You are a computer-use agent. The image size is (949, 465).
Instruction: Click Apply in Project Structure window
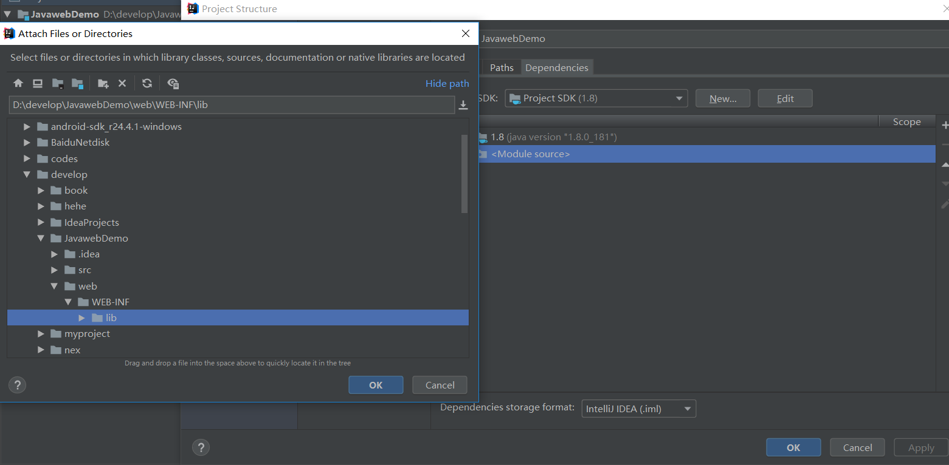point(921,447)
